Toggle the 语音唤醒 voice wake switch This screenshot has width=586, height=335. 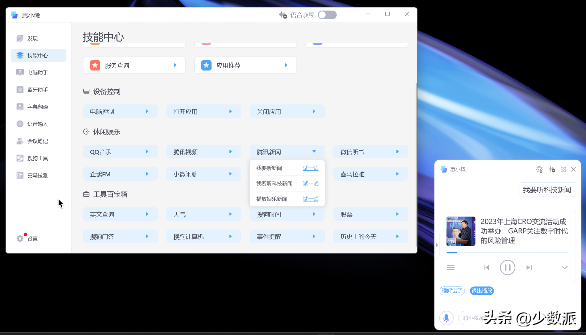pyautogui.click(x=327, y=15)
